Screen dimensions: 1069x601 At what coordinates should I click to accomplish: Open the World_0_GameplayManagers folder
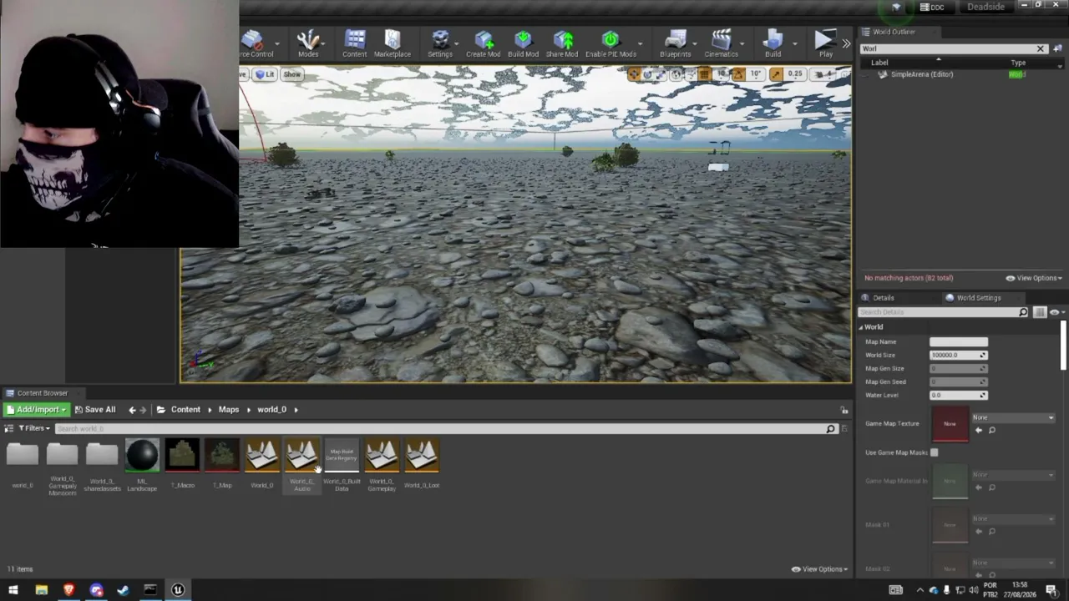tap(63, 467)
